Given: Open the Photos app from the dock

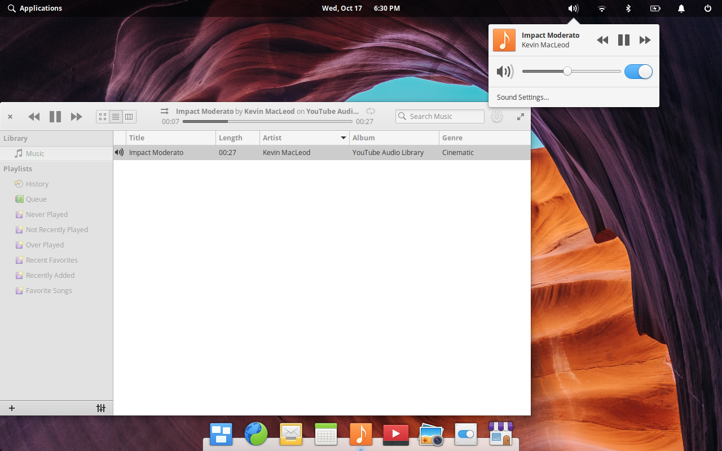Looking at the screenshot, I should 430,434.
